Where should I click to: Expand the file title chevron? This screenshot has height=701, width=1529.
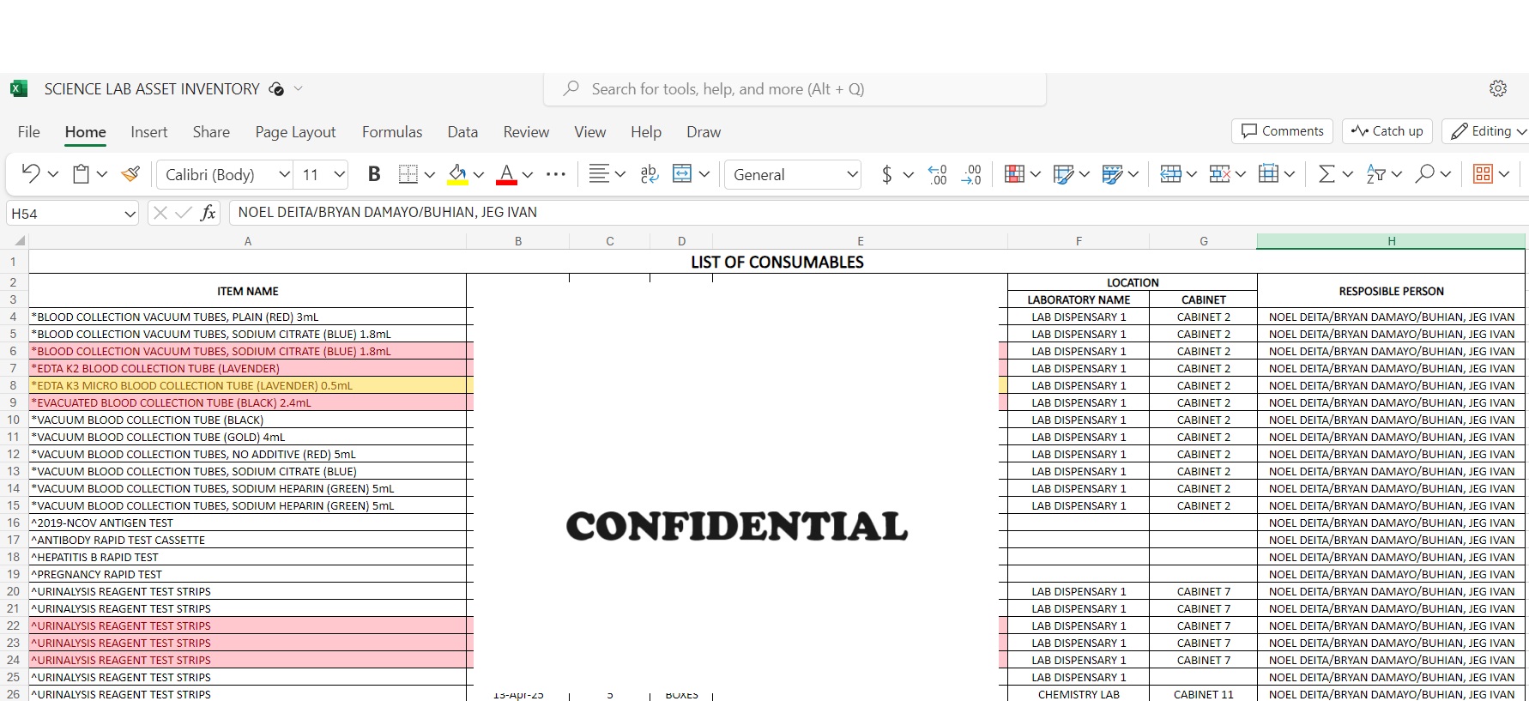click(x=299, y=88)
